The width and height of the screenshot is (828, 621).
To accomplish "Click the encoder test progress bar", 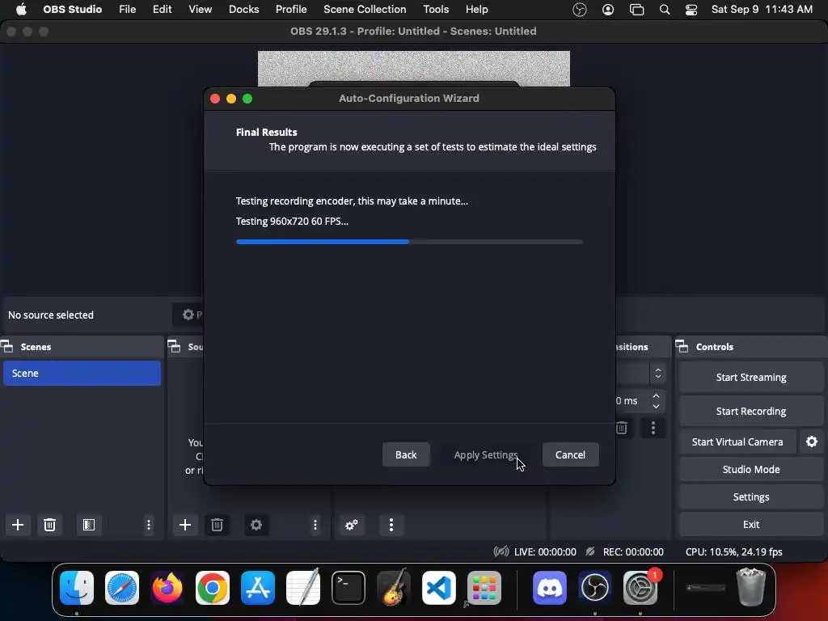I will tap(409, 242).
